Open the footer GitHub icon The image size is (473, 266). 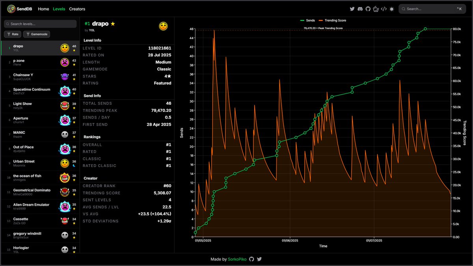tap(251, 259)
